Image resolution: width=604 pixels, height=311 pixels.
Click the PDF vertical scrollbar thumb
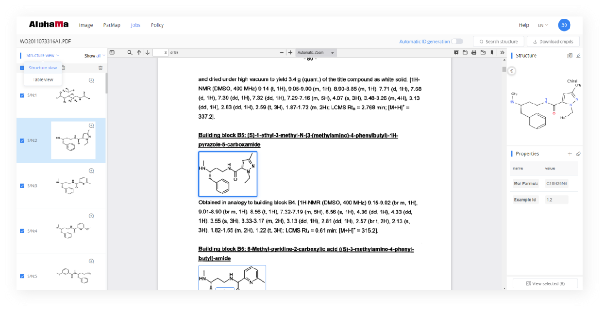click(504, 69)
